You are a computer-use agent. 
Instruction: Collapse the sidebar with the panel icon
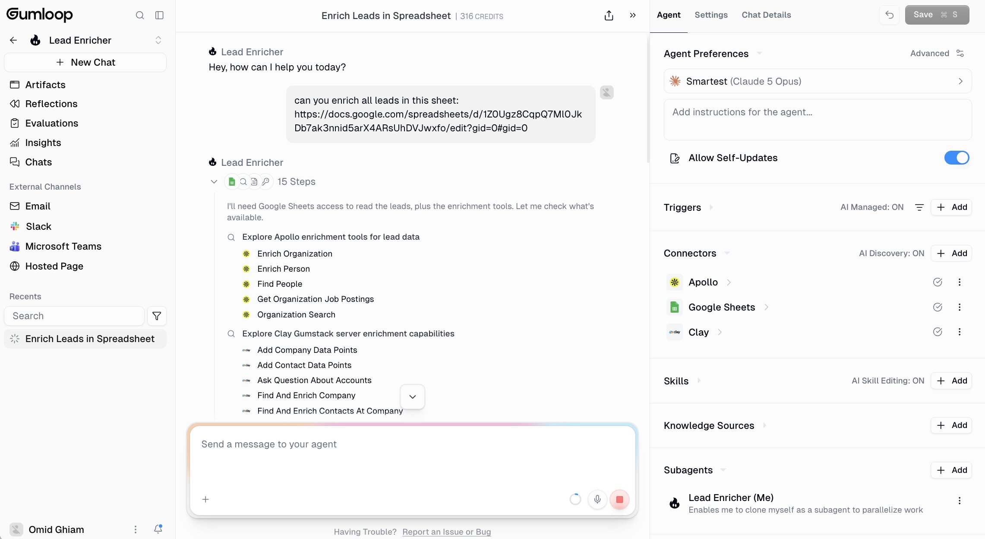point(159,15)
